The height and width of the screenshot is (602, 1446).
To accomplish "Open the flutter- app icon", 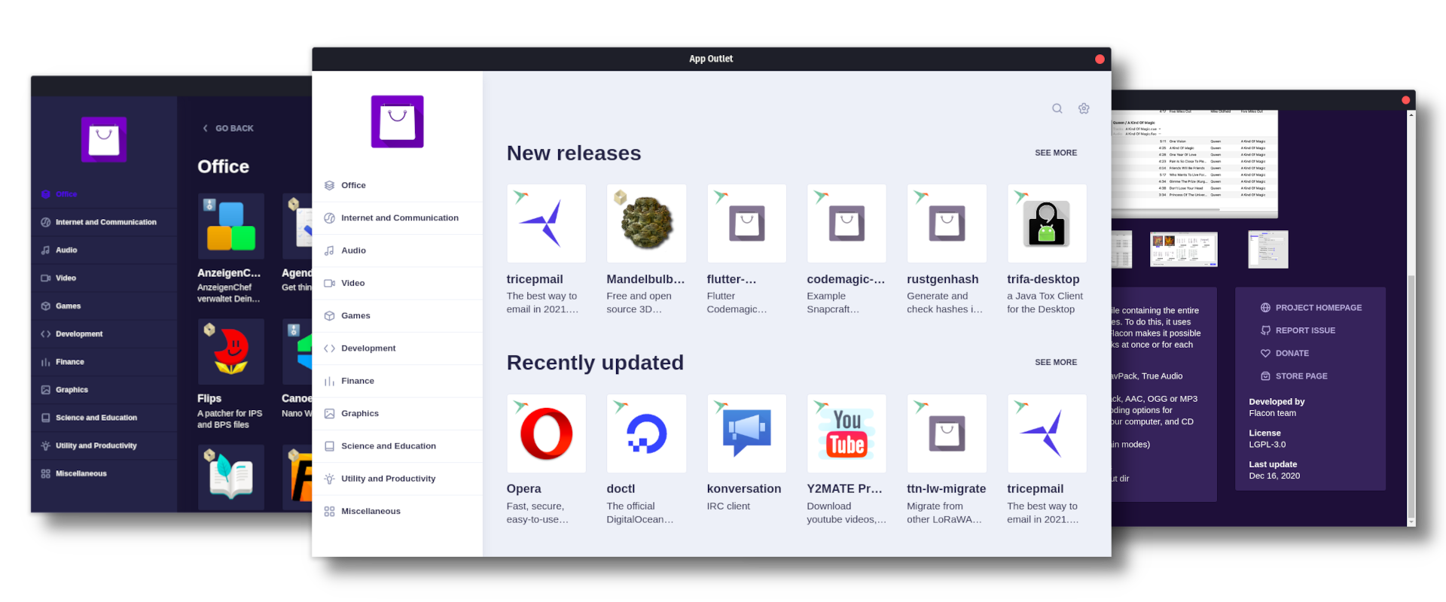I will pos(746,223).
